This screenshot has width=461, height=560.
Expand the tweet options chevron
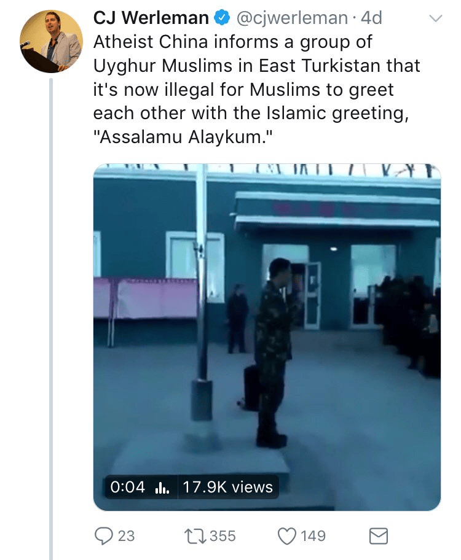click(x=436, y=18)
